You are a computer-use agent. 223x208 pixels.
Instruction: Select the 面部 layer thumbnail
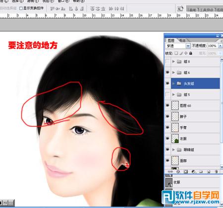(x=175, y=161)
